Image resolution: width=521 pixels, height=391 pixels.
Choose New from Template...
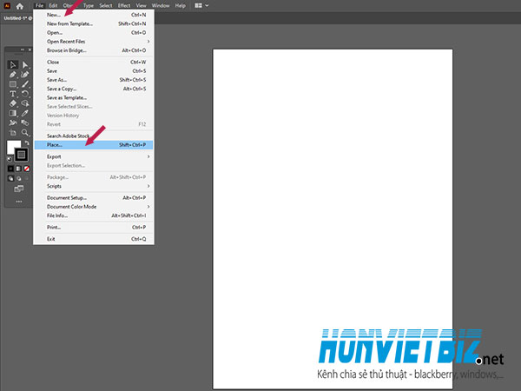(x=94, y=24)
